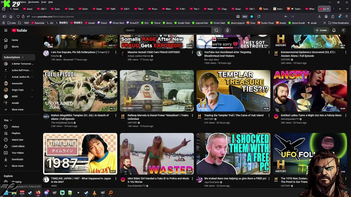Open the Tools menu
351x197 pixels.
pos(44,2)
